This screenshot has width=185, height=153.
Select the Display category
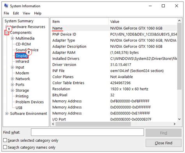tap(21, 56)
